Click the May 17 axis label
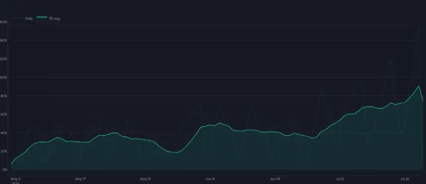 click(x=80, y=179)
